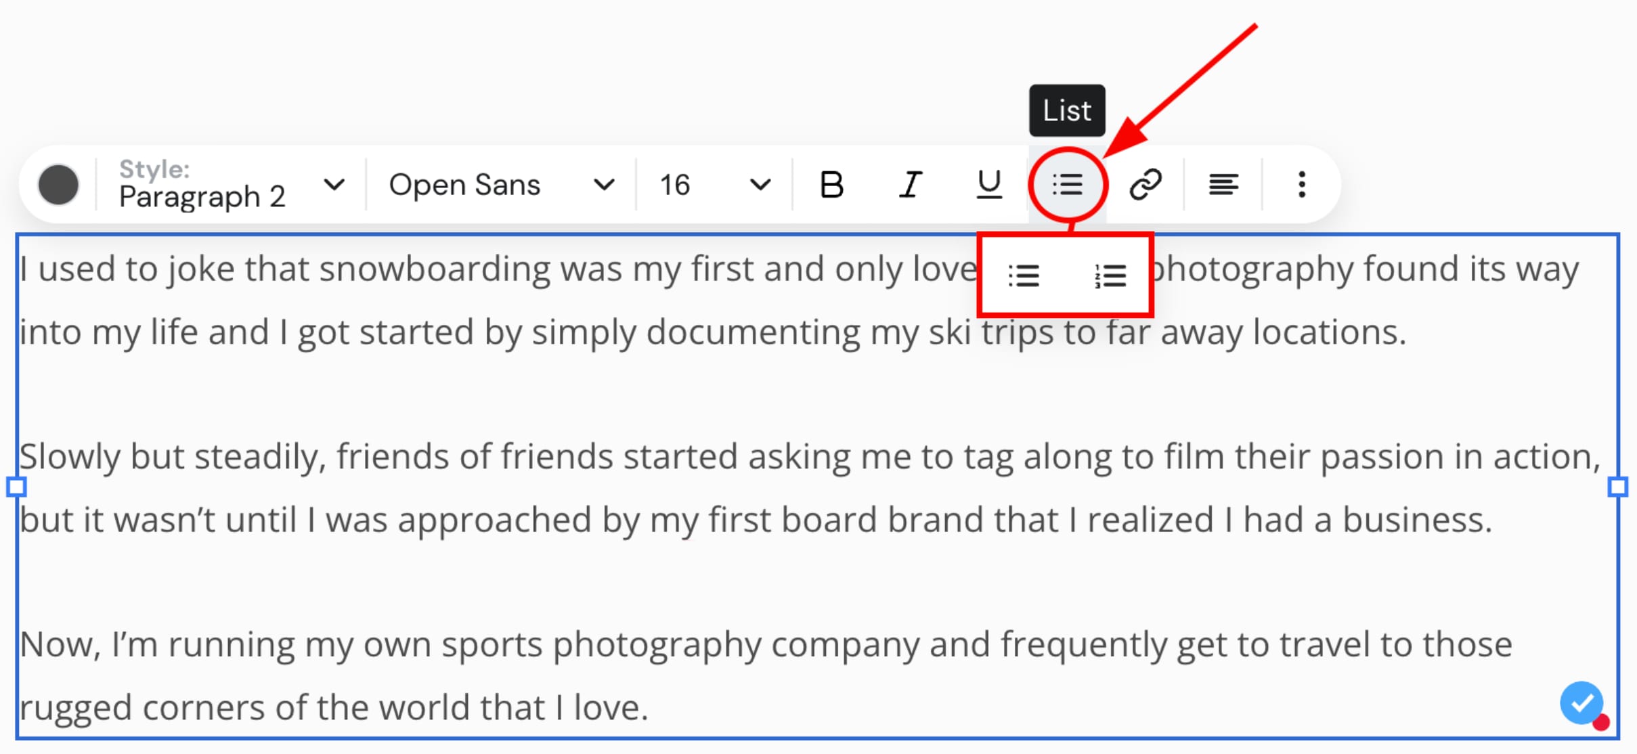Viewport: 1637px width, 754px height.
Task: Open the circled List tool
Action: click(1067, 183)
